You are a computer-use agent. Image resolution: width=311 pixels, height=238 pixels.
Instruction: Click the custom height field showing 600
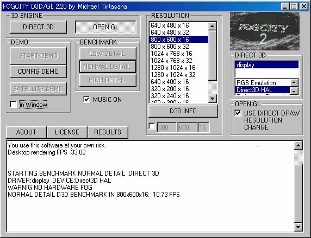pyautogui.click(x=187, y=127)
